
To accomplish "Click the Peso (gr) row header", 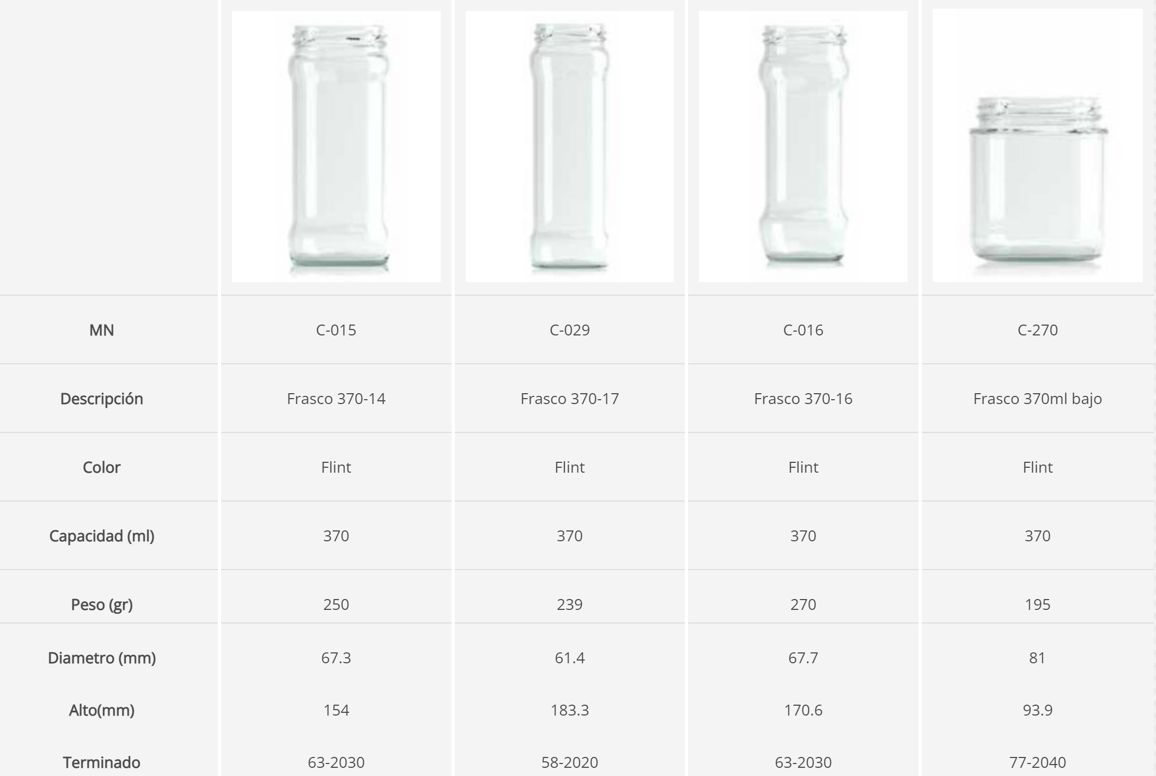I will coord(102,604).
